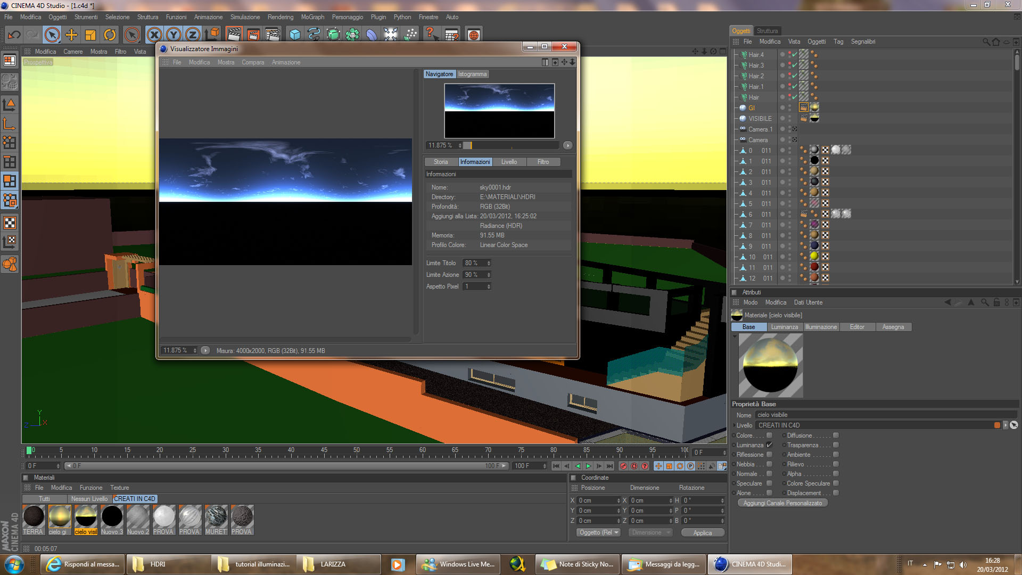Uncheck the Luminanza channel checkbox

coord(769,445)
